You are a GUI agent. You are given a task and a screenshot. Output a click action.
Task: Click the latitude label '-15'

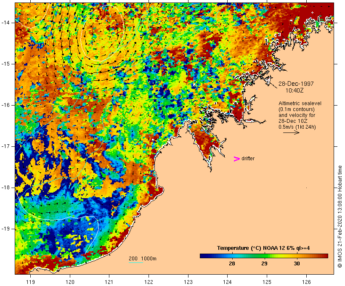point(5,64)
